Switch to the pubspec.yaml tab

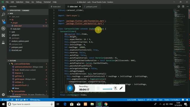click(91, 7)
